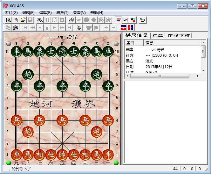Click the square board layout icon
211x174 pixels.
coord(55,20)
